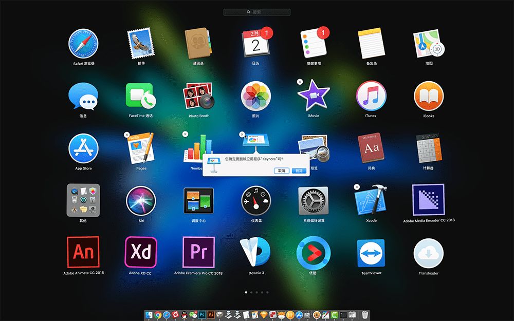Screen dimensions: 514x321
Task: Open the 信息 Messages app
Action: 83,96
